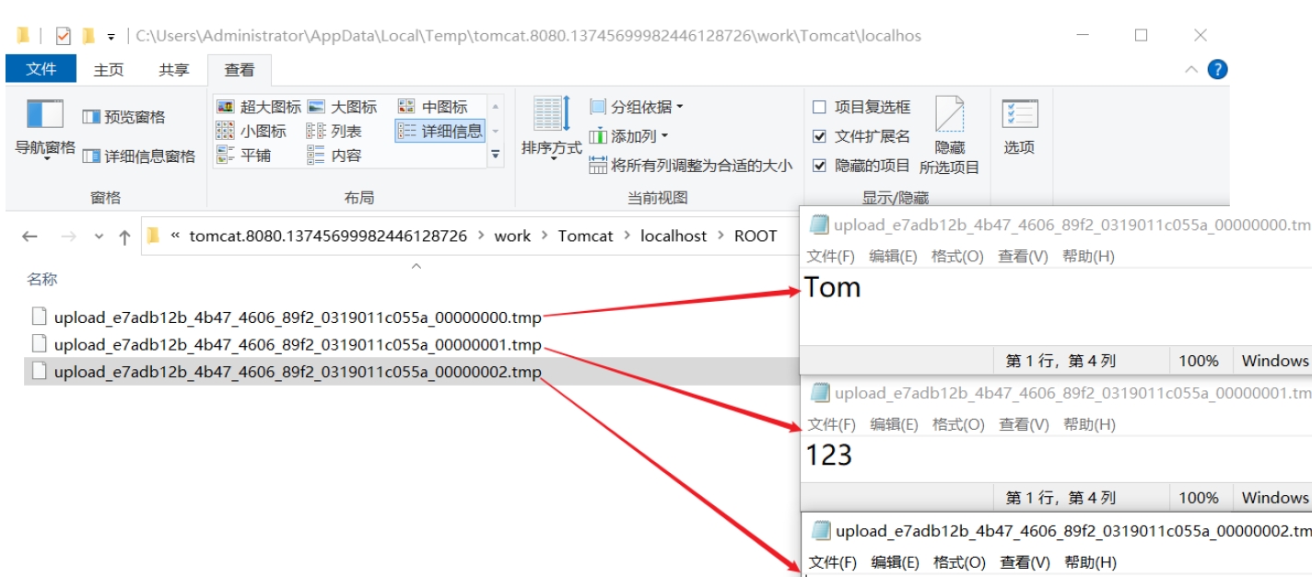Switch to the 主页 ribbon tab

(109, 70)
